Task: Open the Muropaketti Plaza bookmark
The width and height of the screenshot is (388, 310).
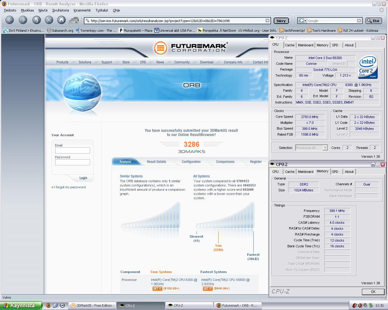Action: coord(136,31)
